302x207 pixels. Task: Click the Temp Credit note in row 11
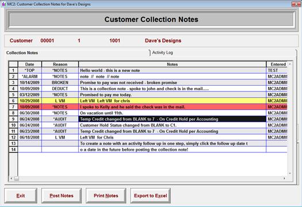[x=172, y=131]
